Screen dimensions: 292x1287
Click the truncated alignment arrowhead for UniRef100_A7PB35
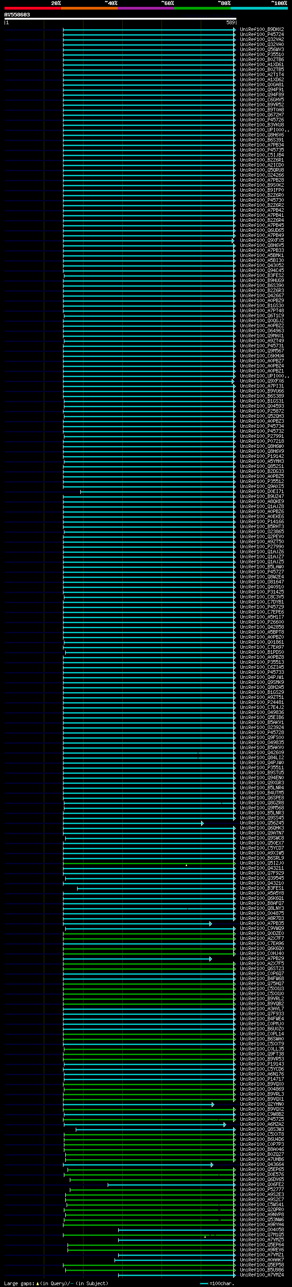(x=211, y=924)
